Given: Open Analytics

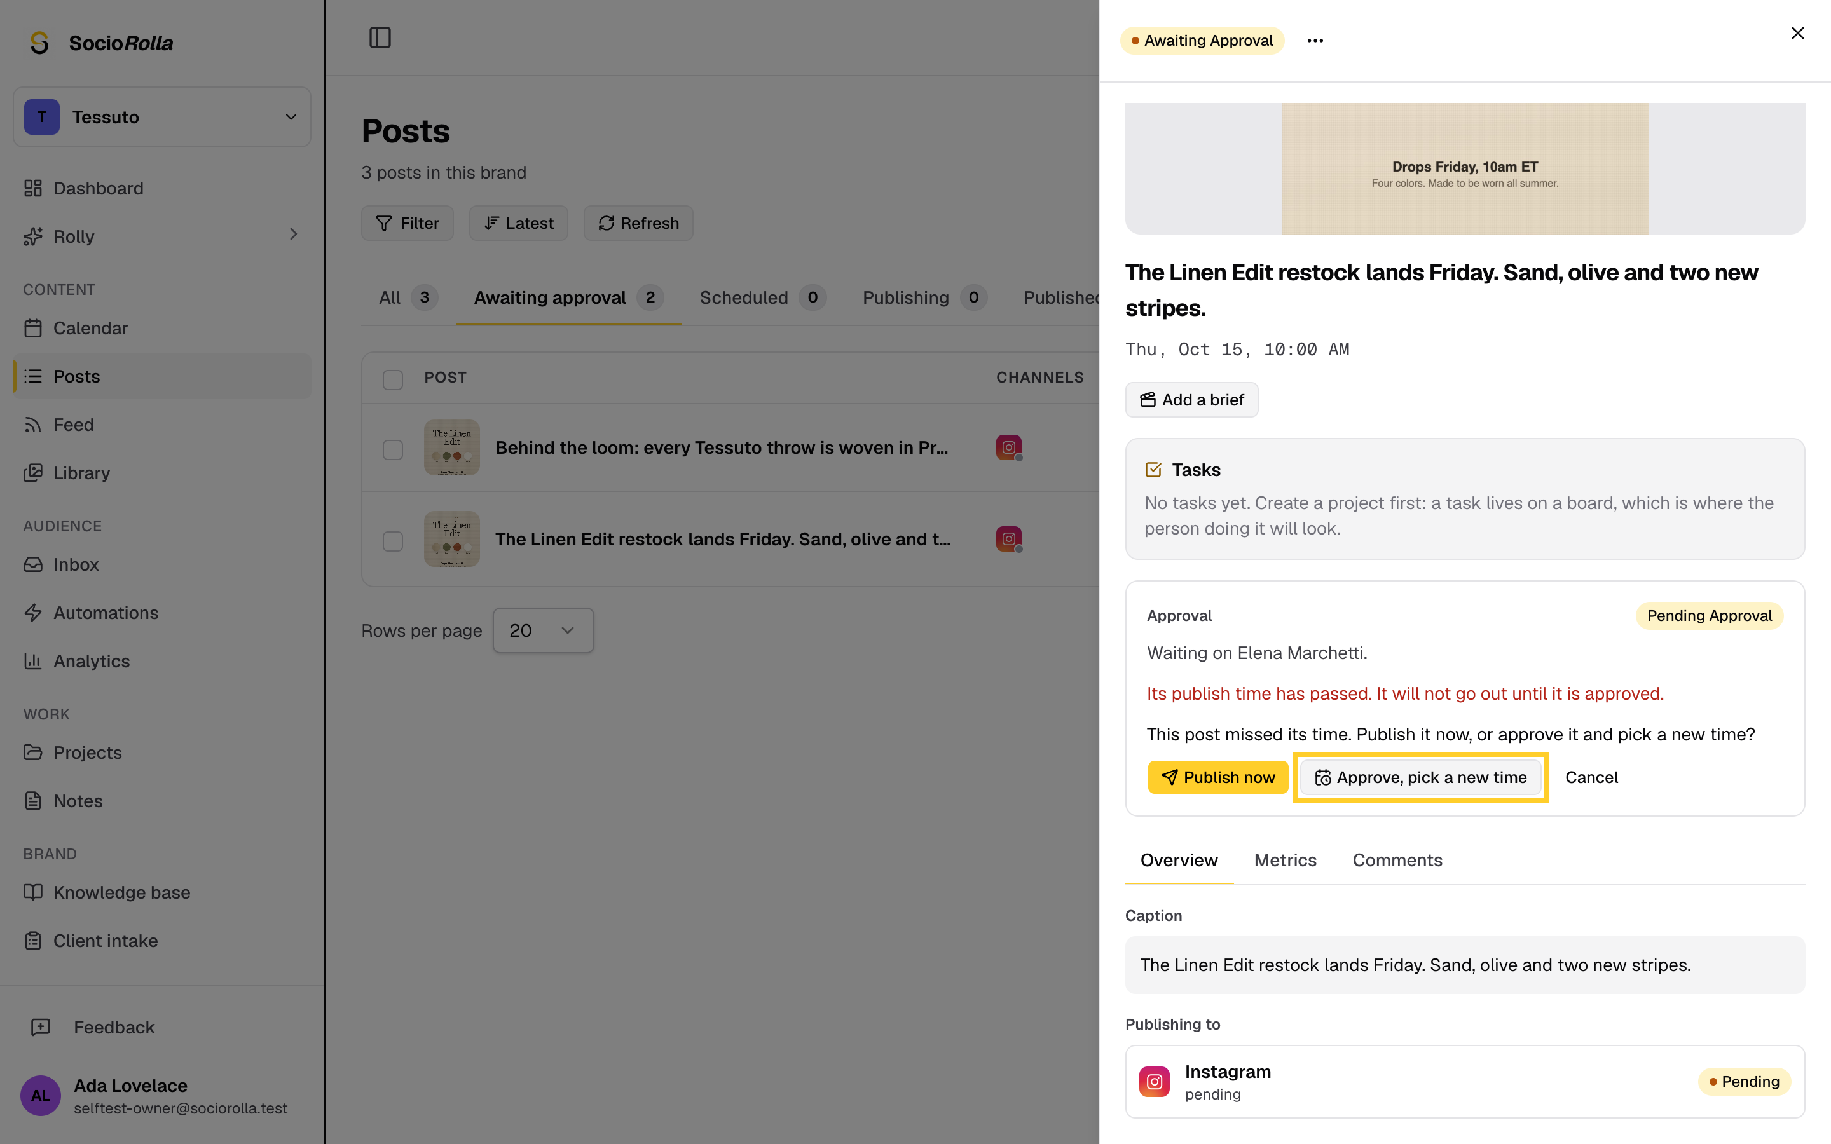Looking at the screenshot, I should 162,661.
